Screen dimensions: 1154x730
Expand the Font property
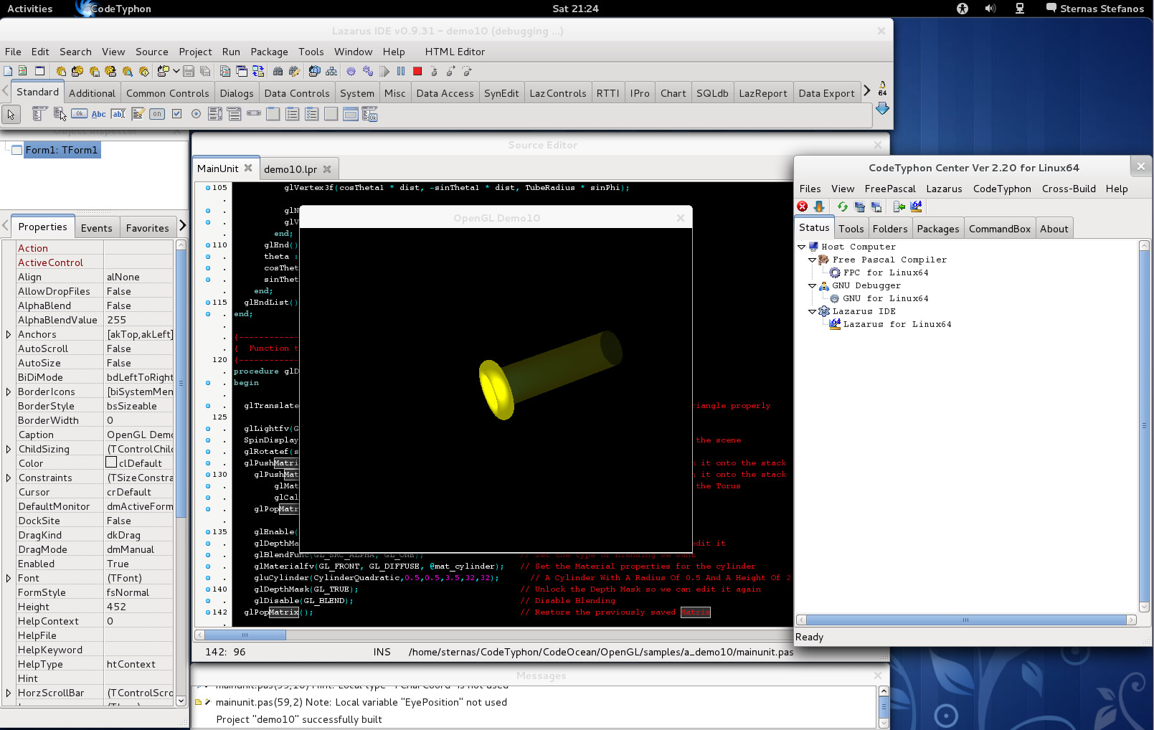9,578
